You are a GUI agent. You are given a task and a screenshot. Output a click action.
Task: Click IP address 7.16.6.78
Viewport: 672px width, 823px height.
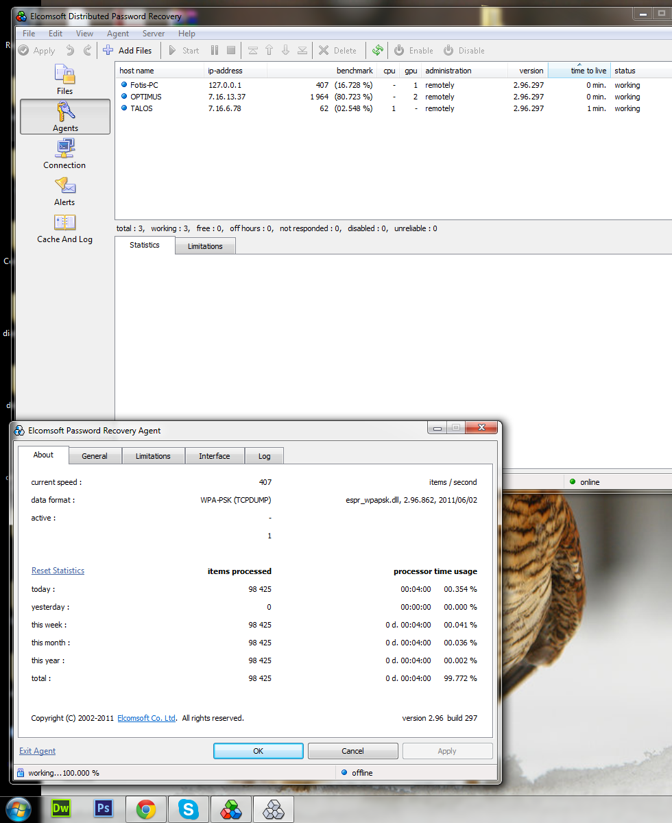pos(225,108)
